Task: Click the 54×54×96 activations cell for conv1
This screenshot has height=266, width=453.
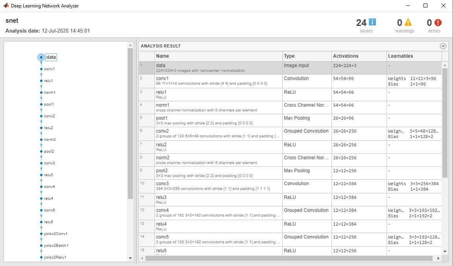Action: tap(359, 81)
